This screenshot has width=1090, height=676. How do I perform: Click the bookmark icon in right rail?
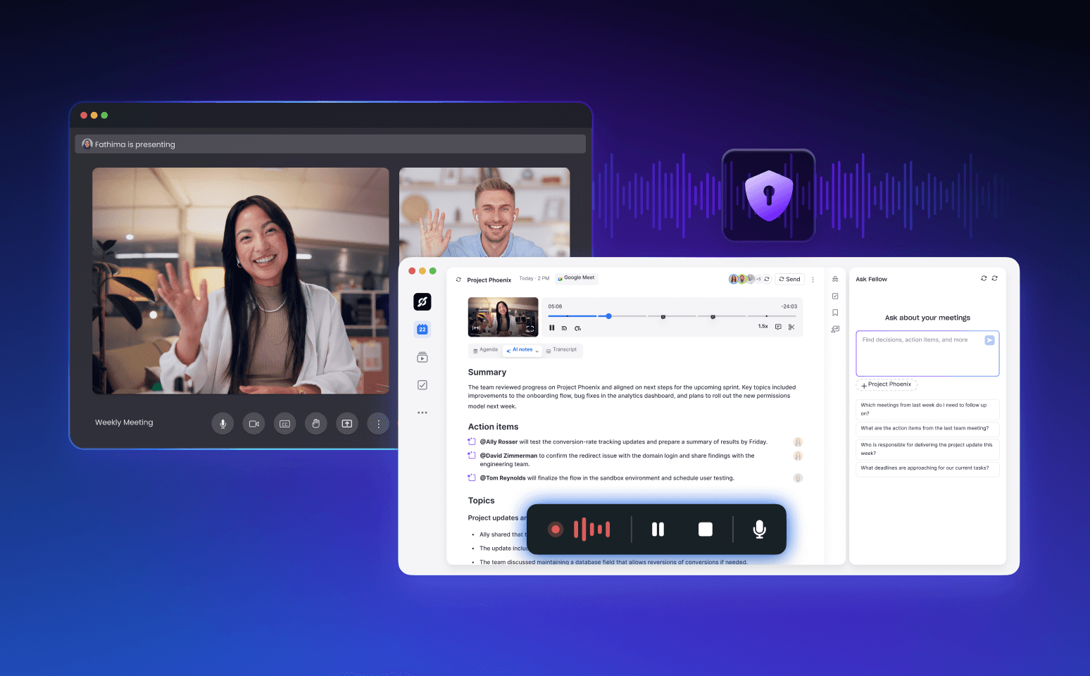[x=835, y=313]
